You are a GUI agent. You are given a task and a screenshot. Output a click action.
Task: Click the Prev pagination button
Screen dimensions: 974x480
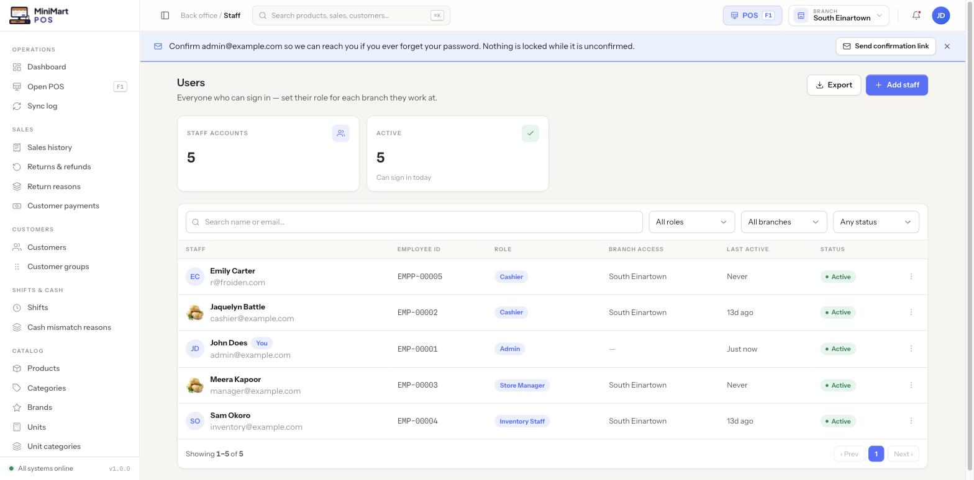pyautogui.click(x=849, y=454)
